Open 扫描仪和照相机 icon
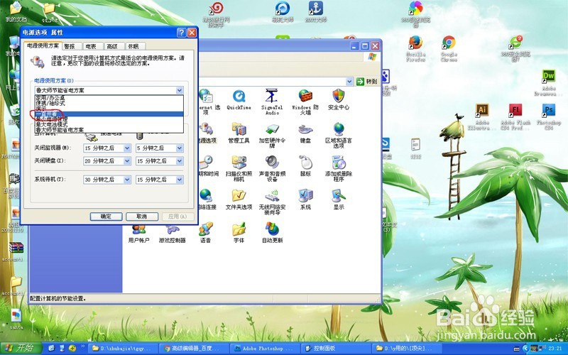The width and height of the screenshot is (568, 355). 239,168
